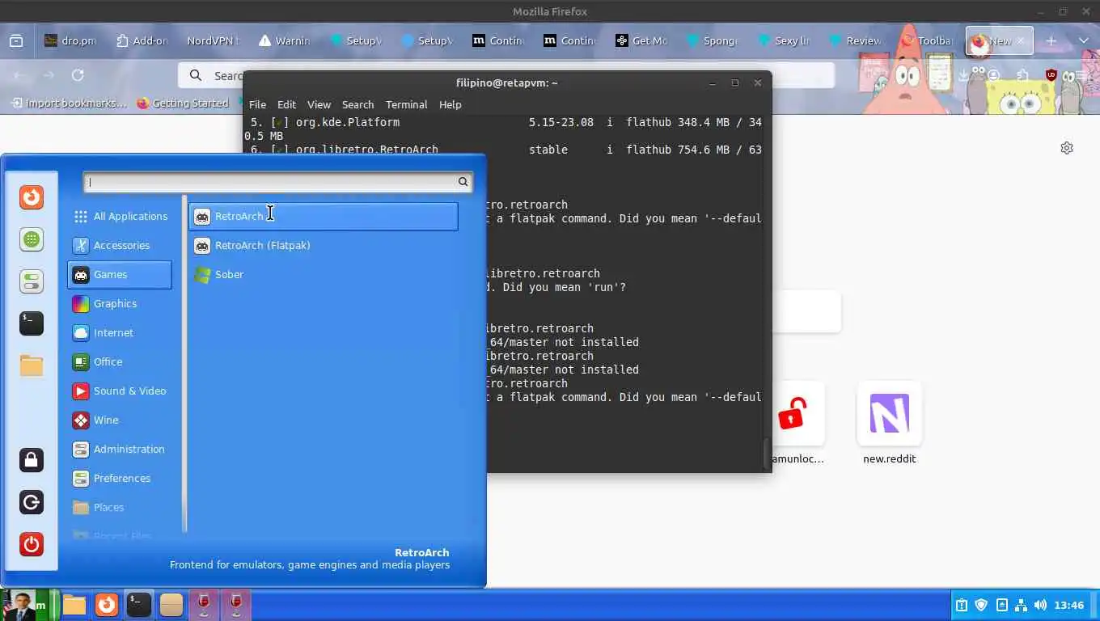Image resolution: width=1100 pixels, height=621 pixels.
Task: Click the Firefox back arrow
Action: click(20, 75)
